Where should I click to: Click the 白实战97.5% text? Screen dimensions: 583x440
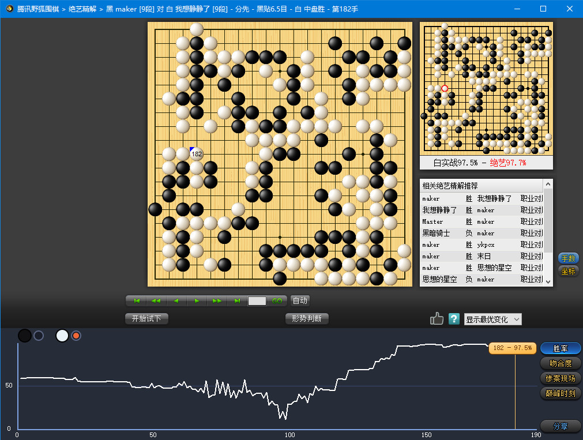[x=456, y=163]
